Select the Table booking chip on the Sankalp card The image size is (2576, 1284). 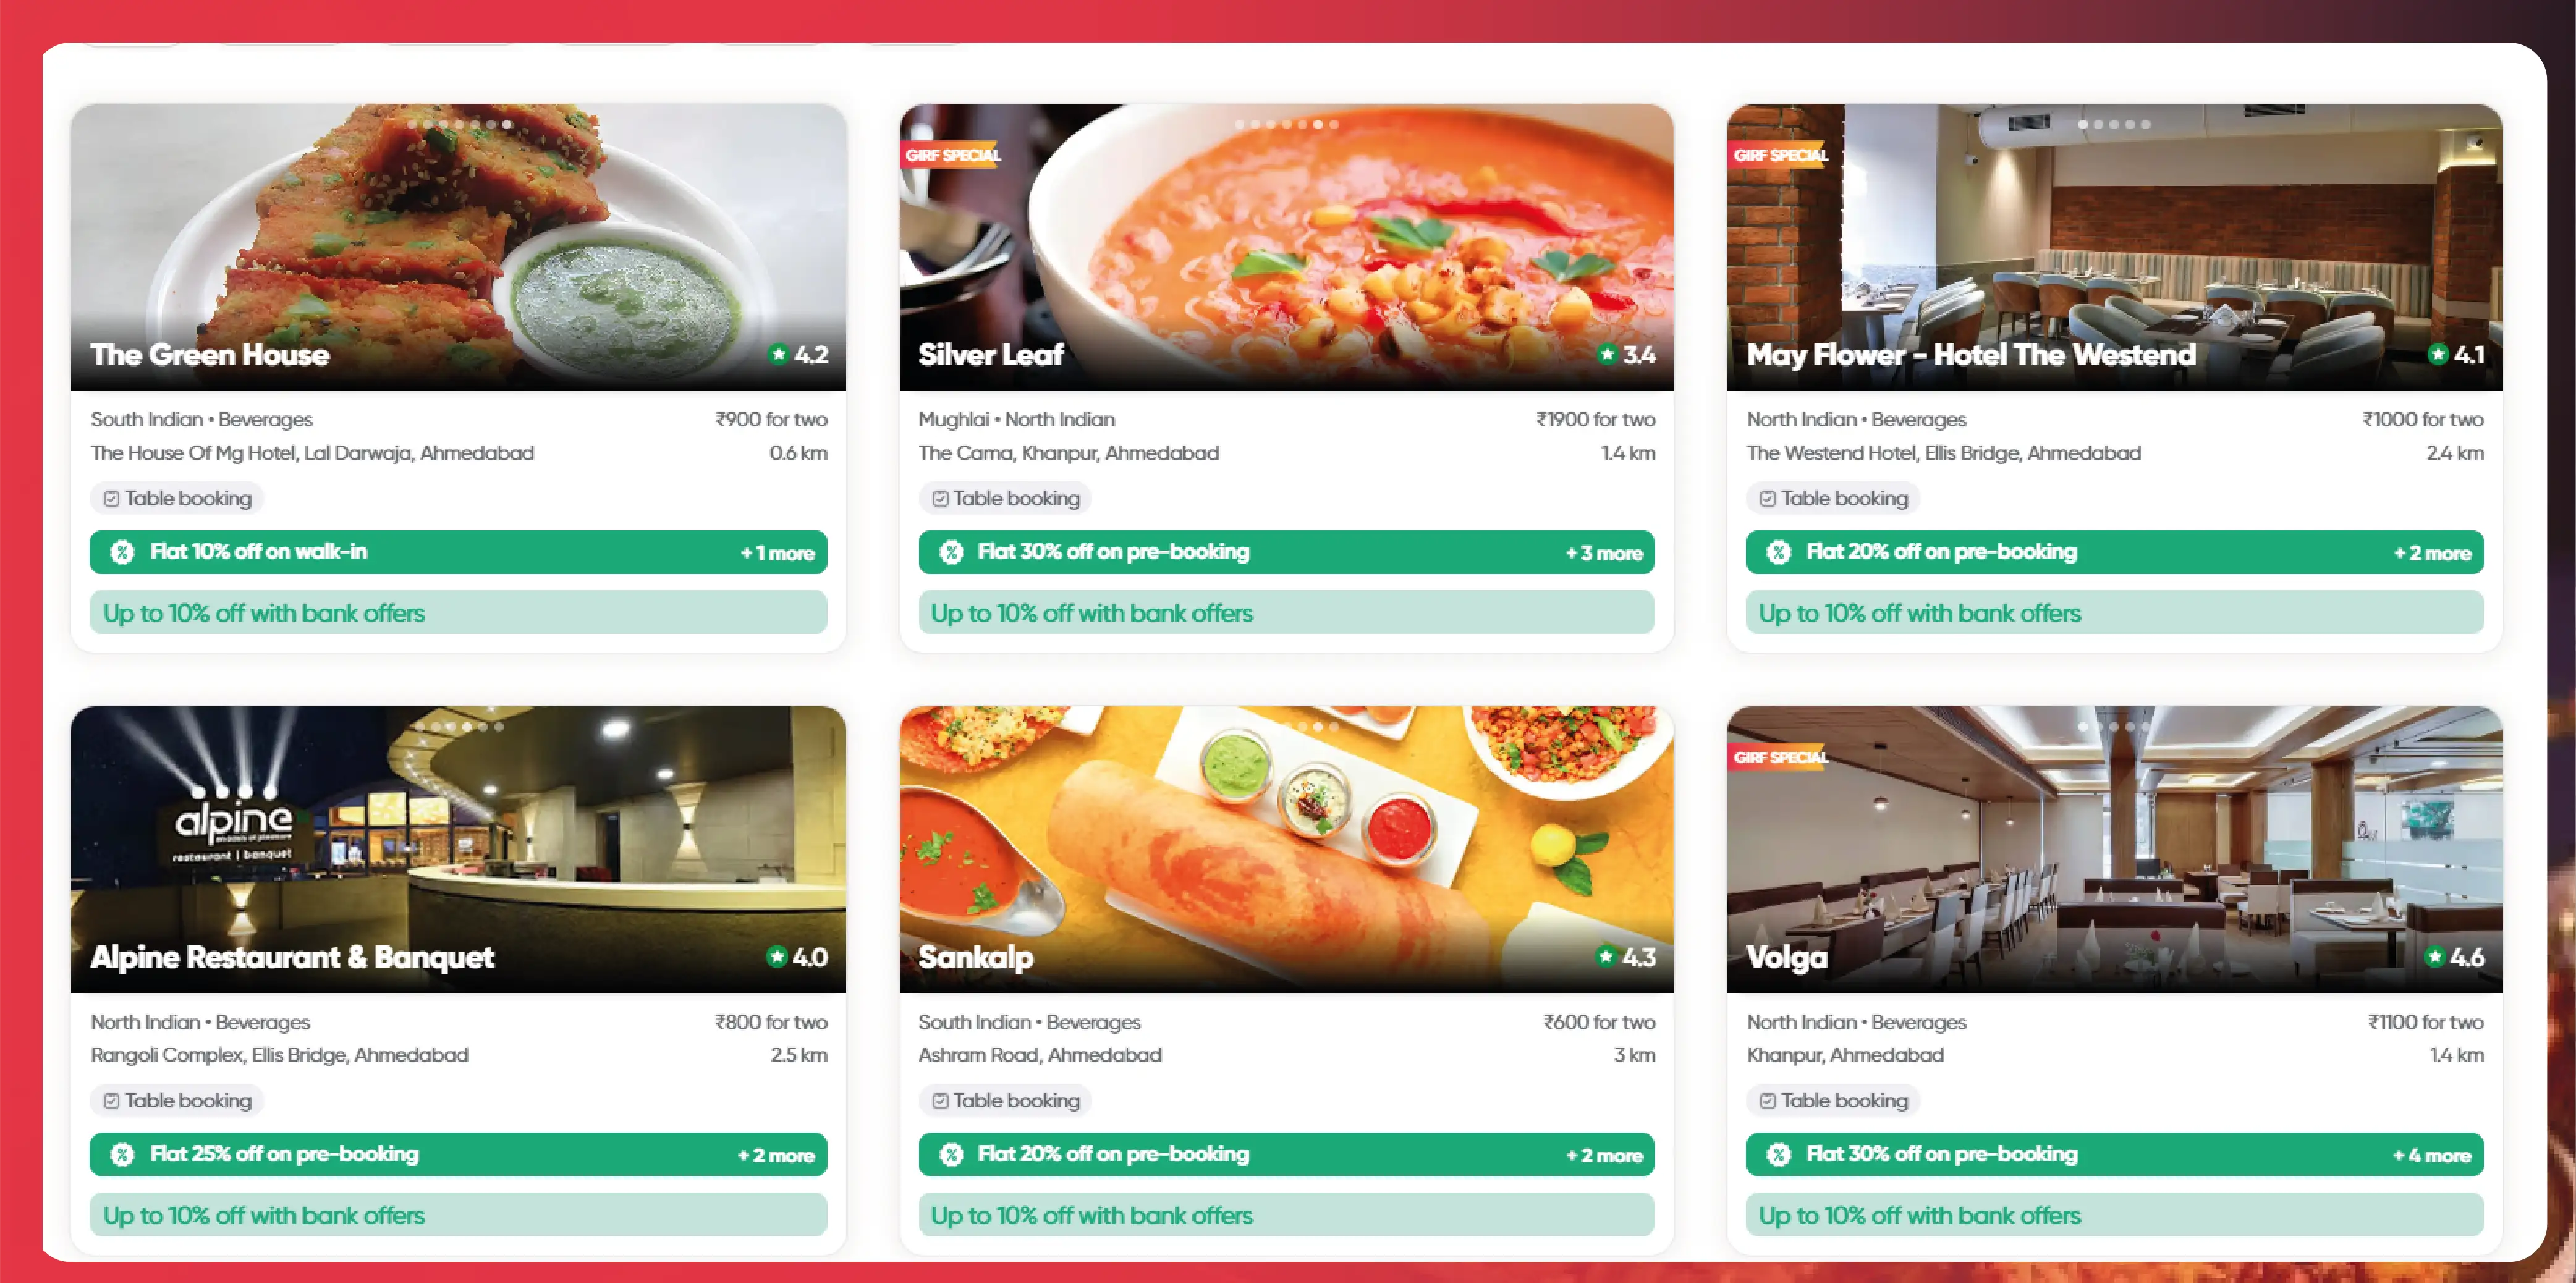point(1006,1101)
